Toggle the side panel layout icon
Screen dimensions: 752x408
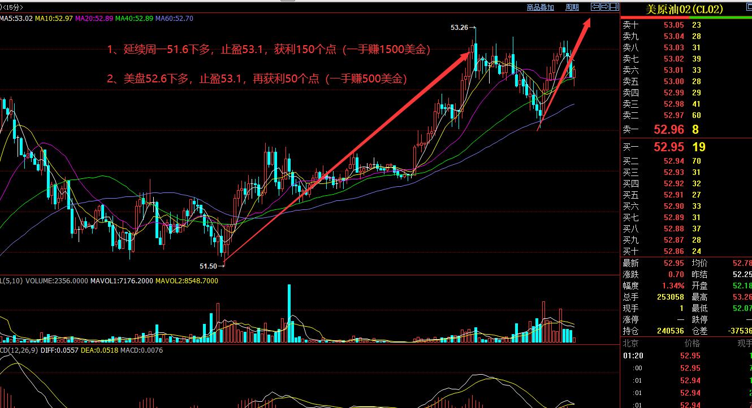click(614, 7)
